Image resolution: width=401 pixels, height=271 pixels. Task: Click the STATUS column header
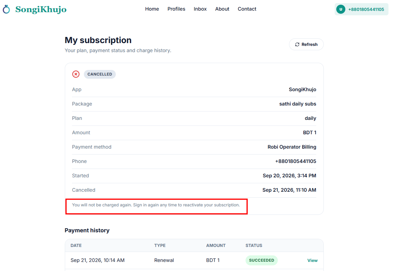pyautogui.click(x=254, y=245)
